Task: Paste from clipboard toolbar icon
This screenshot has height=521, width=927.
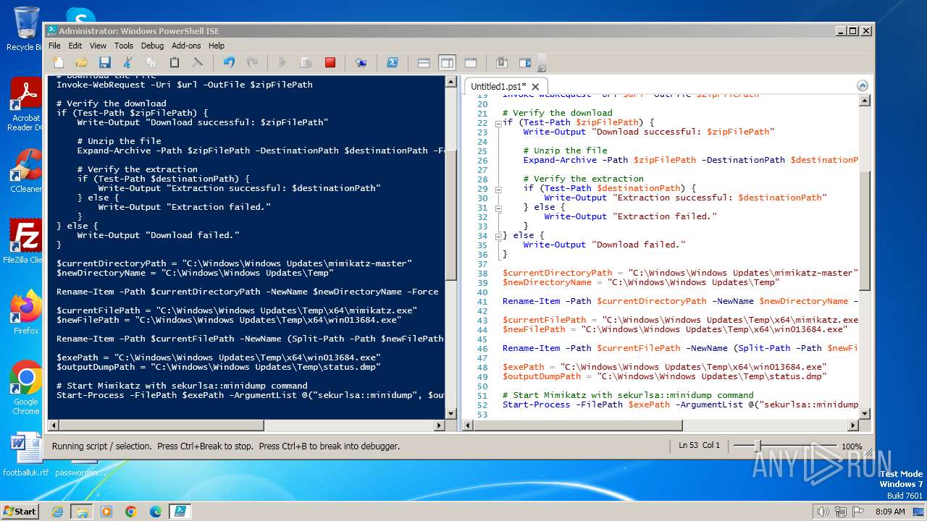Action: (x=175, y=63)
